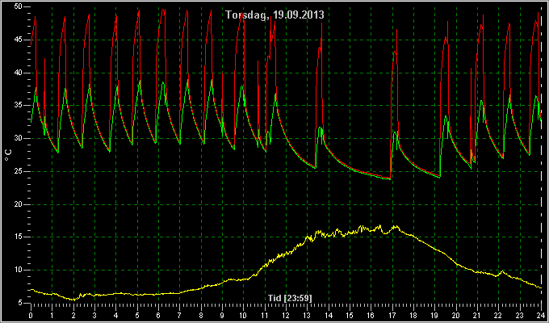The height and width of the screenshot is (323, 549).
Task: Select hour 9 on the time axis
Action: point(222,315)
